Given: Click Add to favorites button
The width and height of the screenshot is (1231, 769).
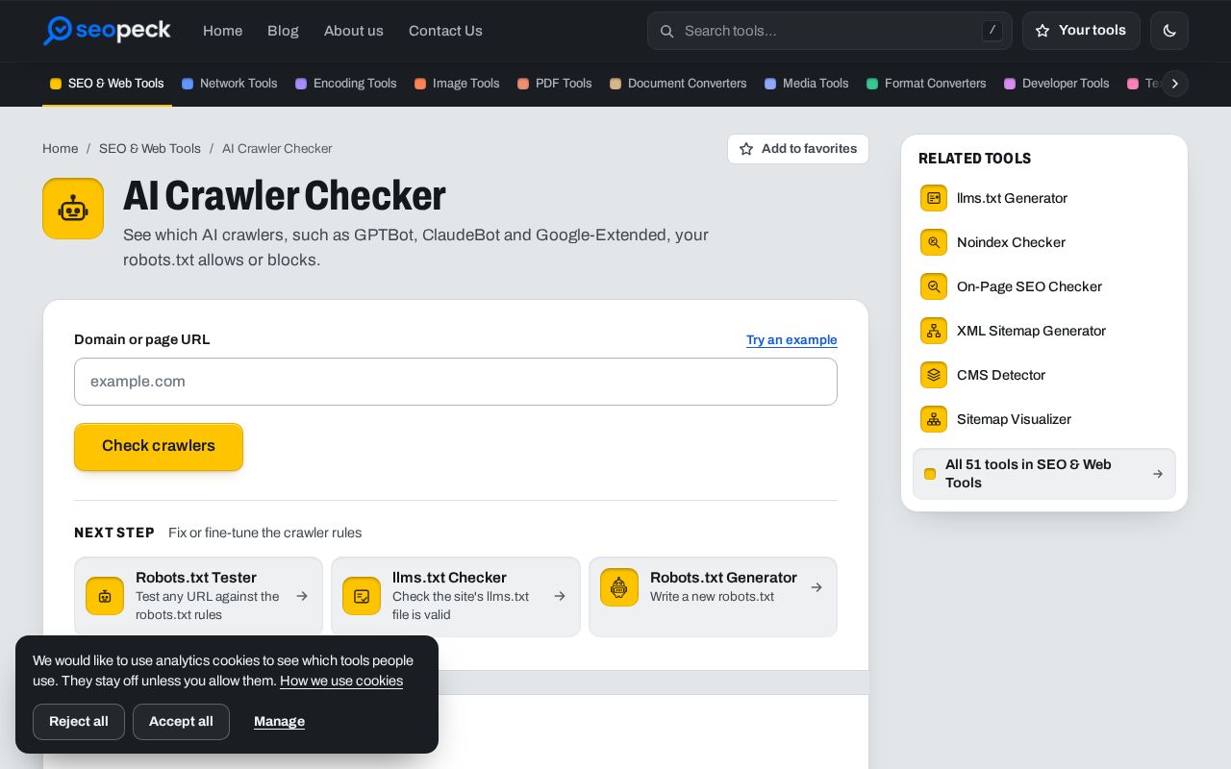Looking at the screenshot, I should [798, 149].
